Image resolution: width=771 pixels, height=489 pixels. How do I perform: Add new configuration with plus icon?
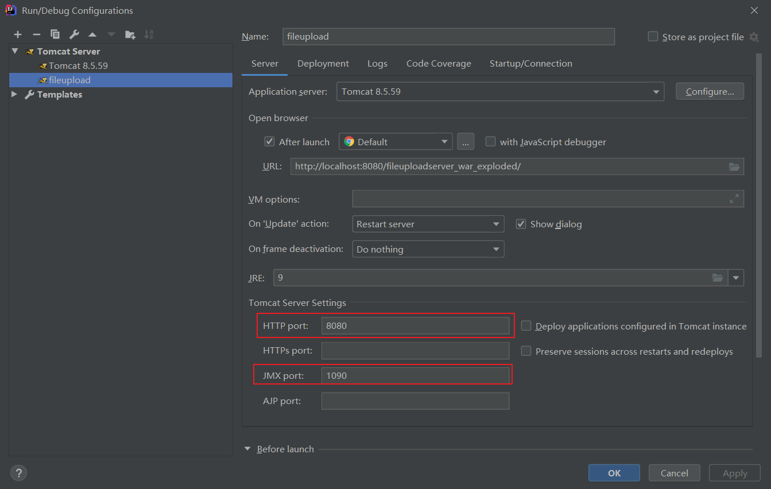coord(18,34)
